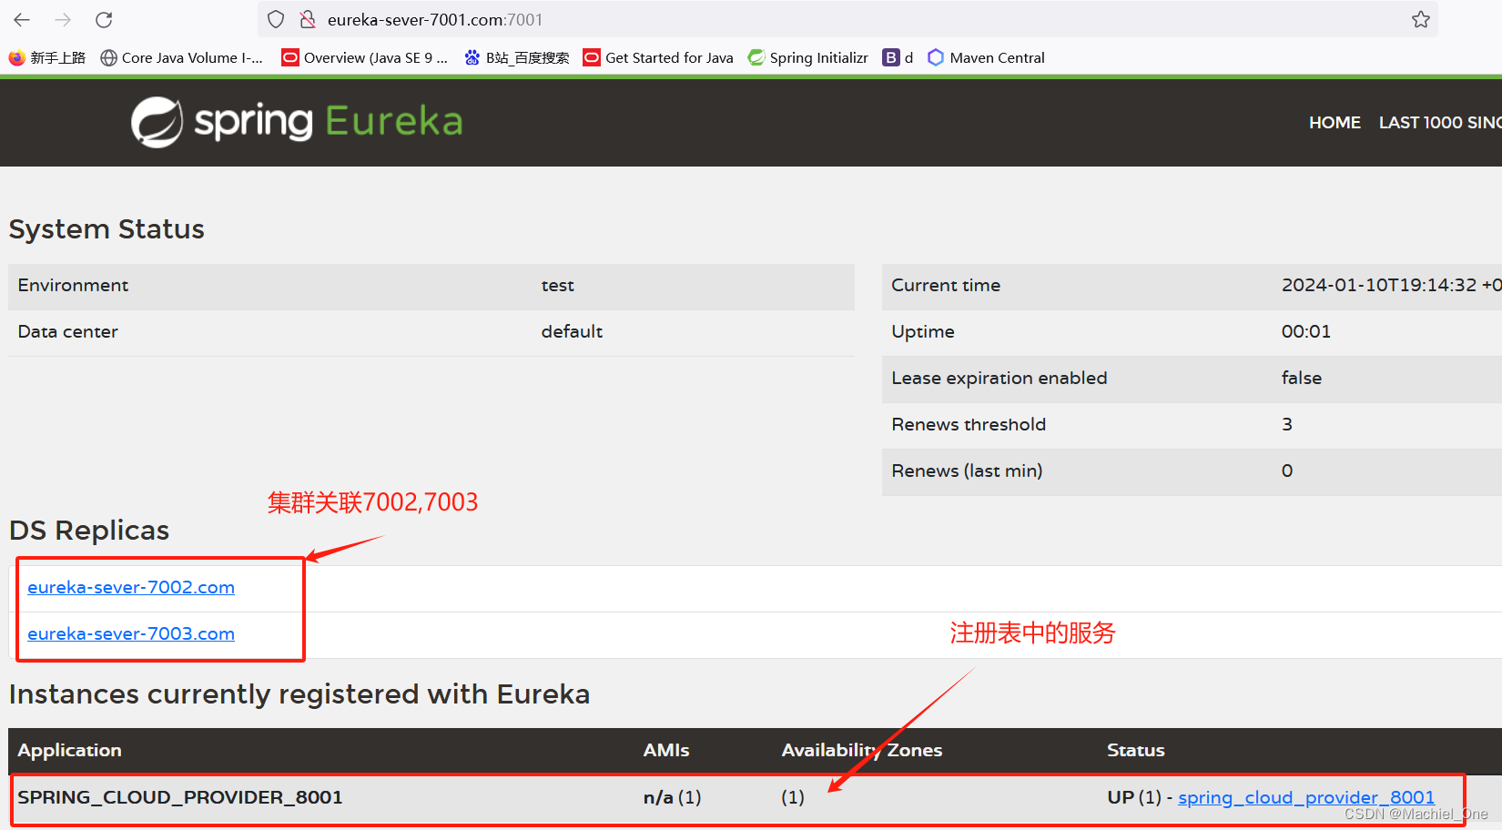Click the Spring Eureka logo
The image size is (1502, 830).
coord(297,122)
